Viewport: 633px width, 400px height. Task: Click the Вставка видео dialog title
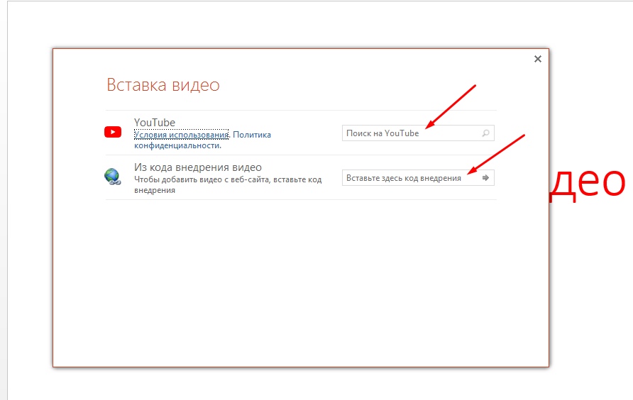163,85
